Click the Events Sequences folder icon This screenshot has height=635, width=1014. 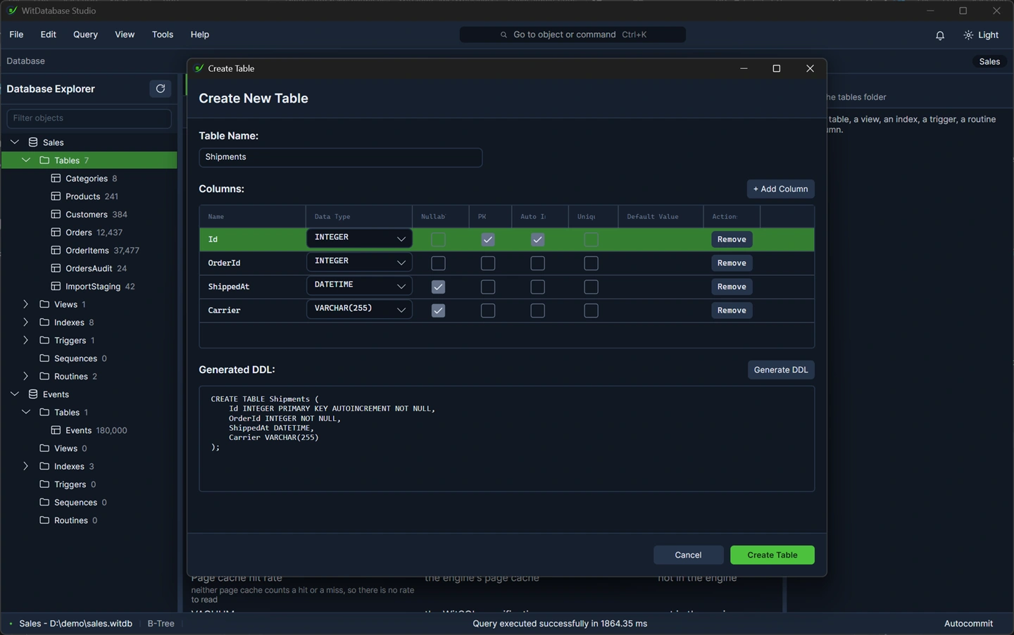[44, 502]
